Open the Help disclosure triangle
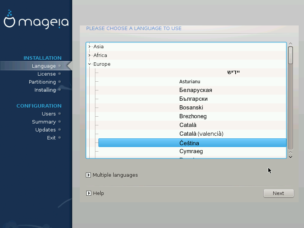Screen dimensions: 304x228 pyautogui.click(x=89, y=193)
